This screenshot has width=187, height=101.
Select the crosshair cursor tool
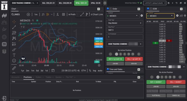[x=14, y=22]
